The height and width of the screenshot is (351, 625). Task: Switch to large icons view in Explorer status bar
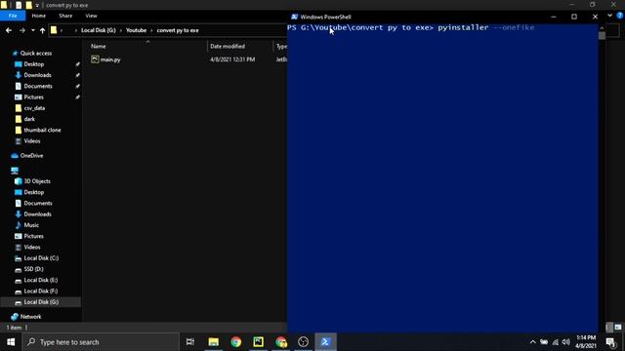pos(618,328)
